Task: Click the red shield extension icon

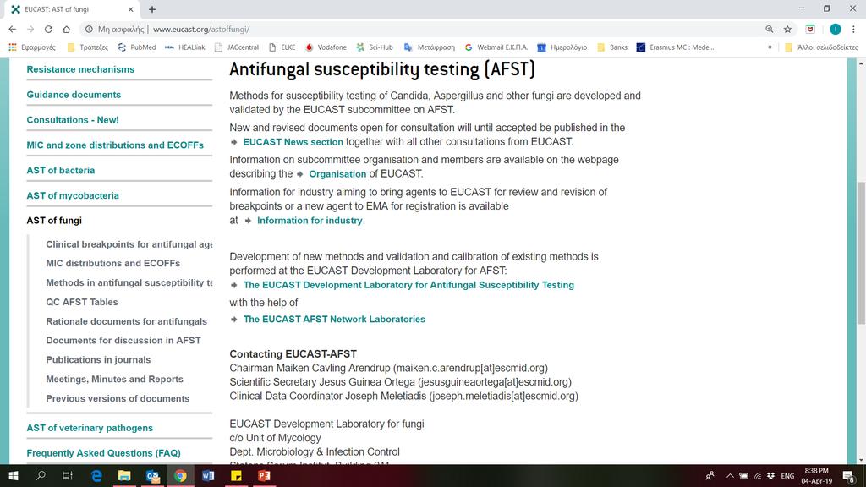Action: click(810, 30)
